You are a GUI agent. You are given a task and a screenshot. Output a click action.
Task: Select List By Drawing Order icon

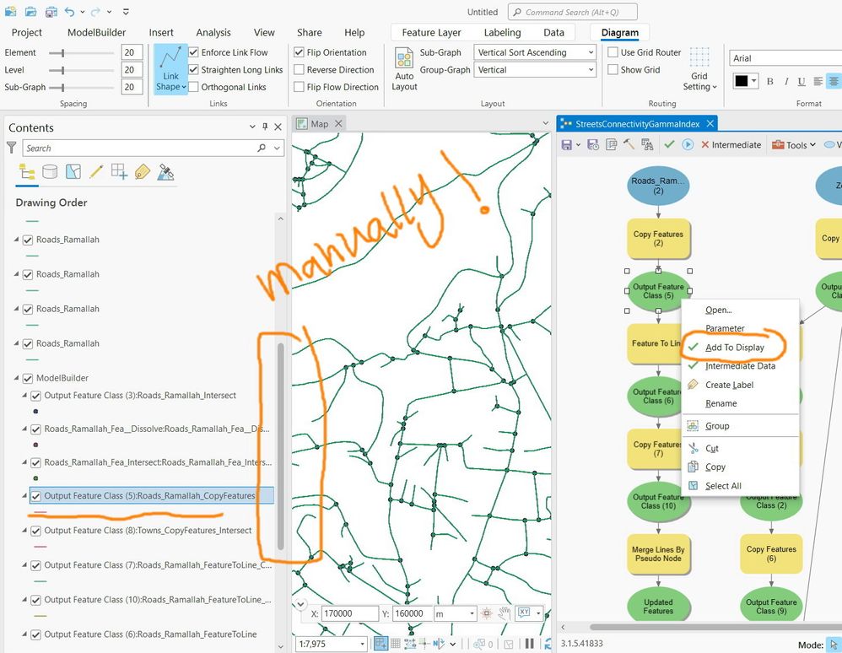[x=27, y=172]
